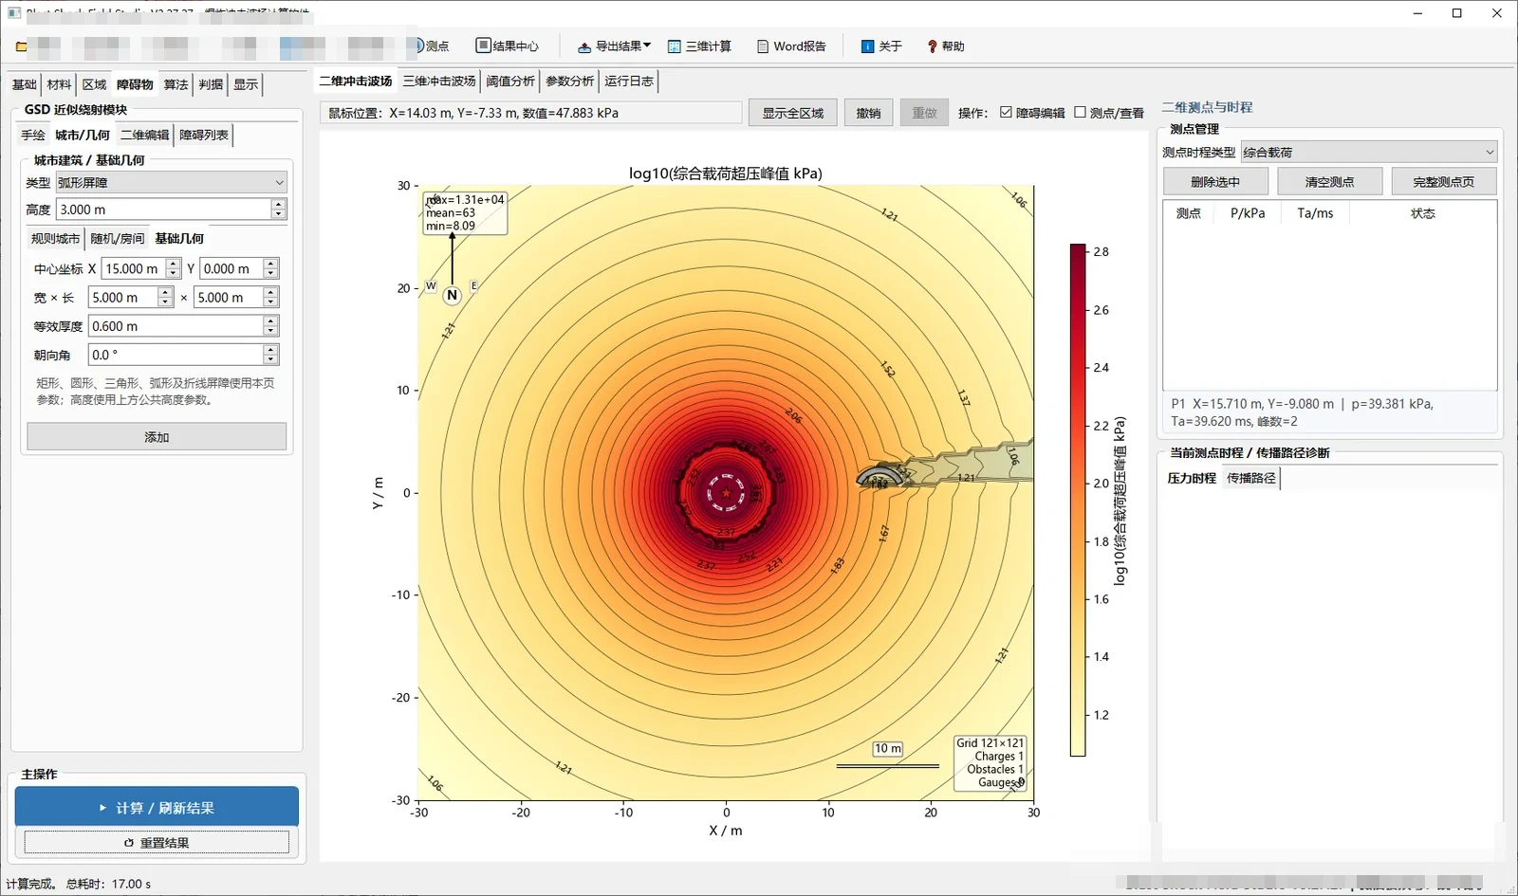Click the application icon in the title bar
This screenshot has height=896, width=1518.
pyautogui.click(x=13, y=13)
